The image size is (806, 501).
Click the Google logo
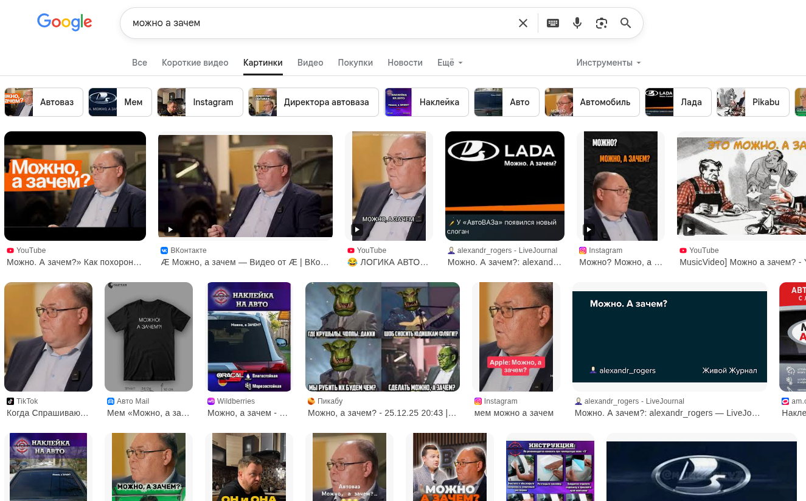click(64, 22)
